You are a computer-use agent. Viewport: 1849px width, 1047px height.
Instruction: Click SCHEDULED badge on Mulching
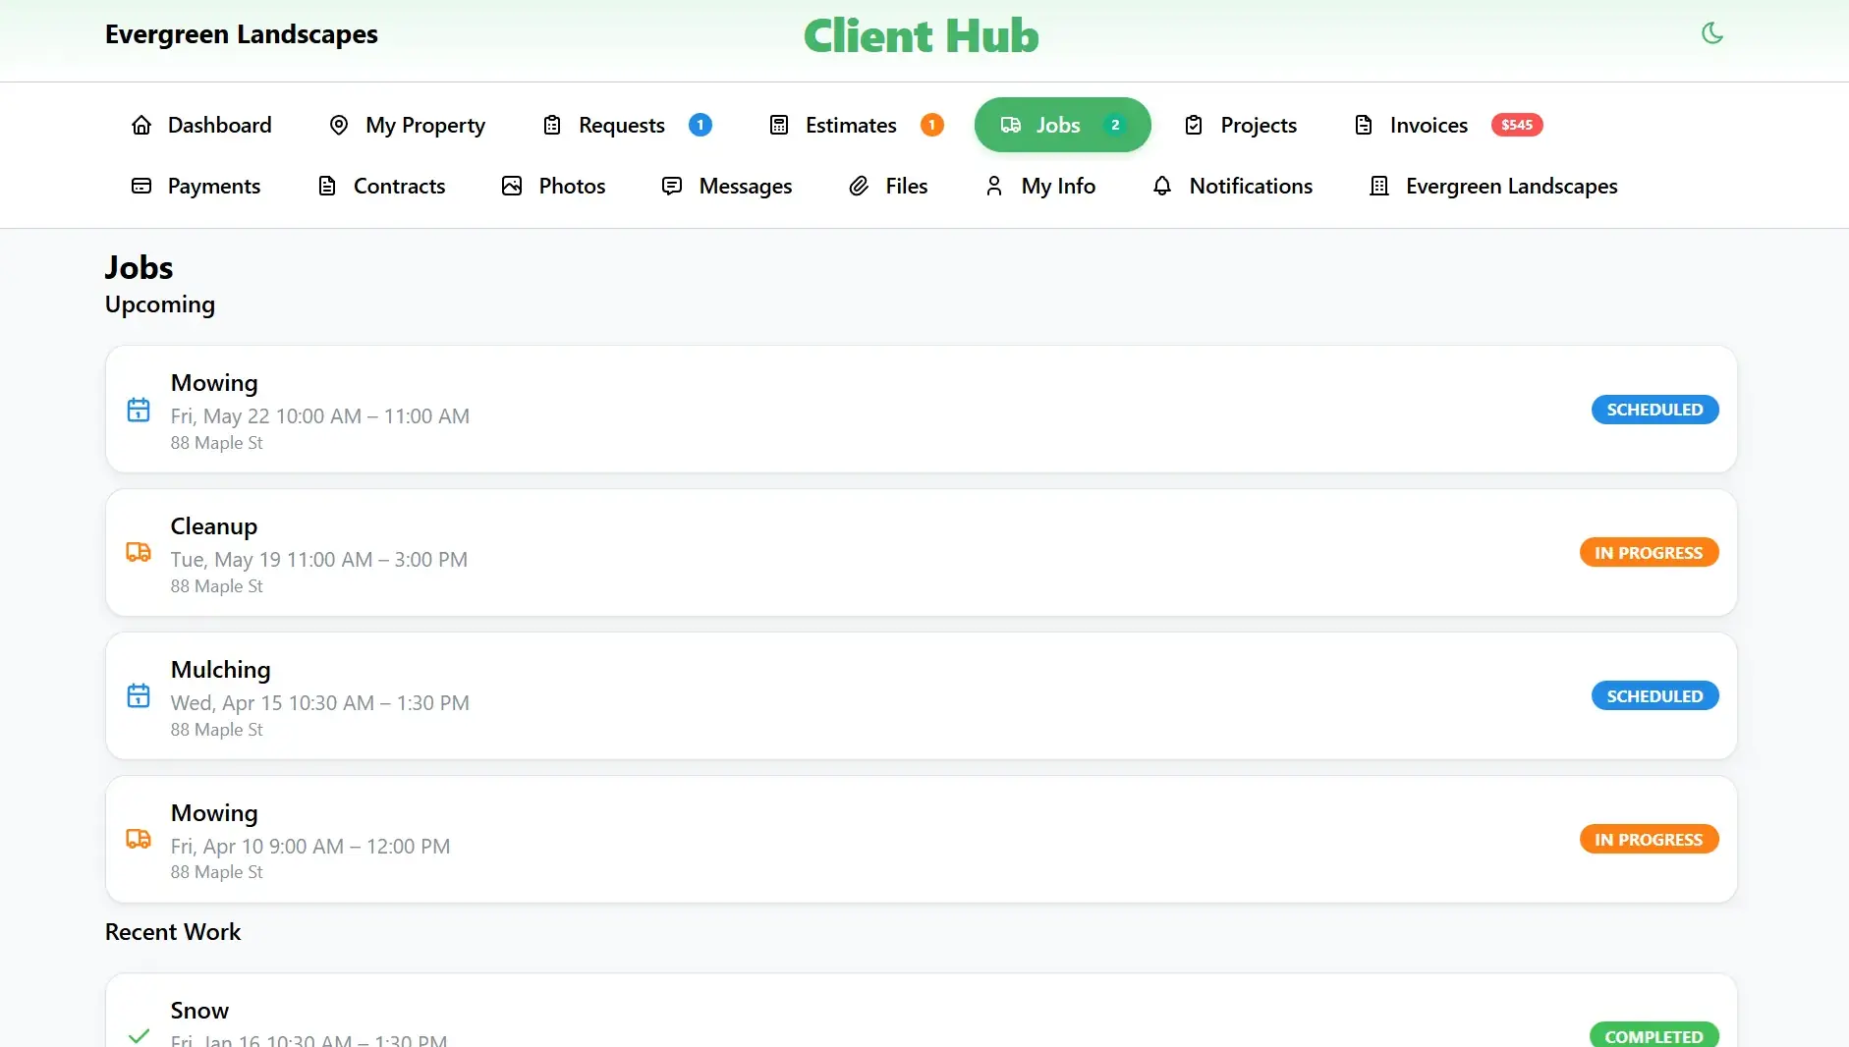(1654, 695)
